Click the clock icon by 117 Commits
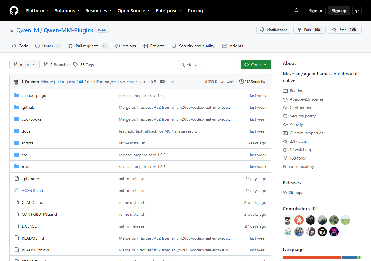This screenshot has height=261, width=371. point(242,81)
